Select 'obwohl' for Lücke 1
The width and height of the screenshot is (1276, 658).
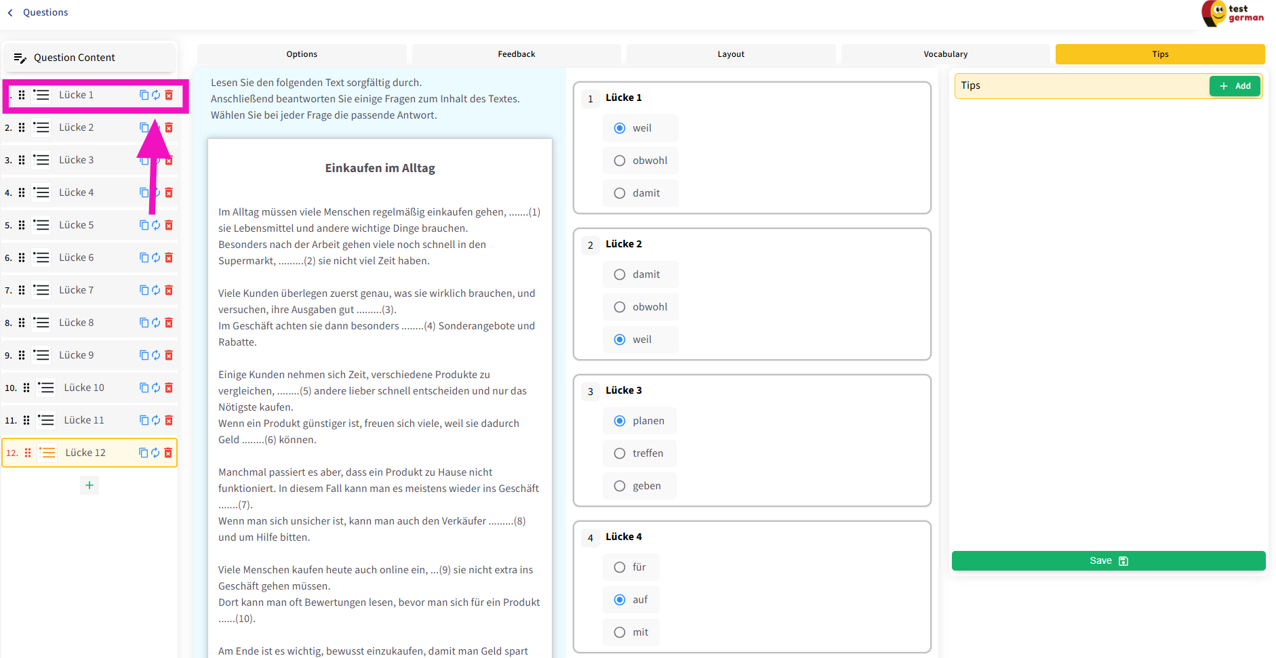[x=620, y=161]
